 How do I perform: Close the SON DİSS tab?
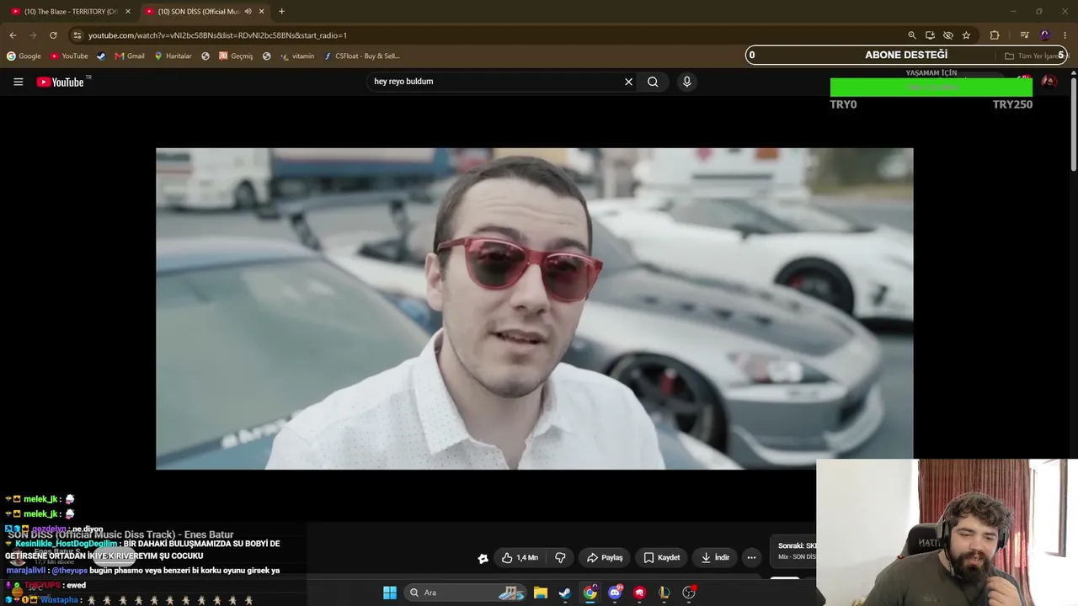tap(262, 12)
